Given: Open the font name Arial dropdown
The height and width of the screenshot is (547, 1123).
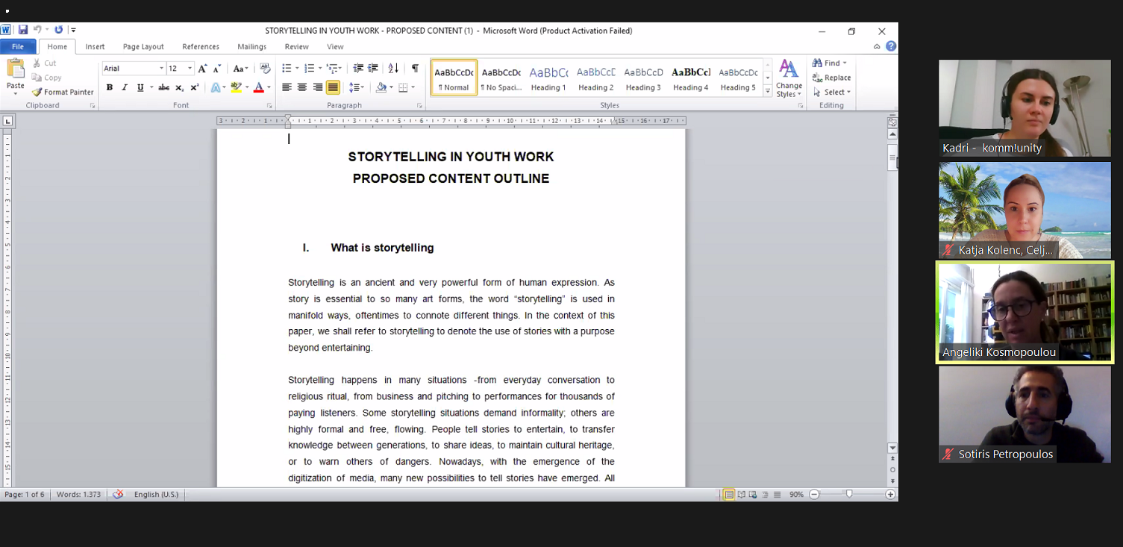Looking at the screenshot, I should (x=161, y=69).
